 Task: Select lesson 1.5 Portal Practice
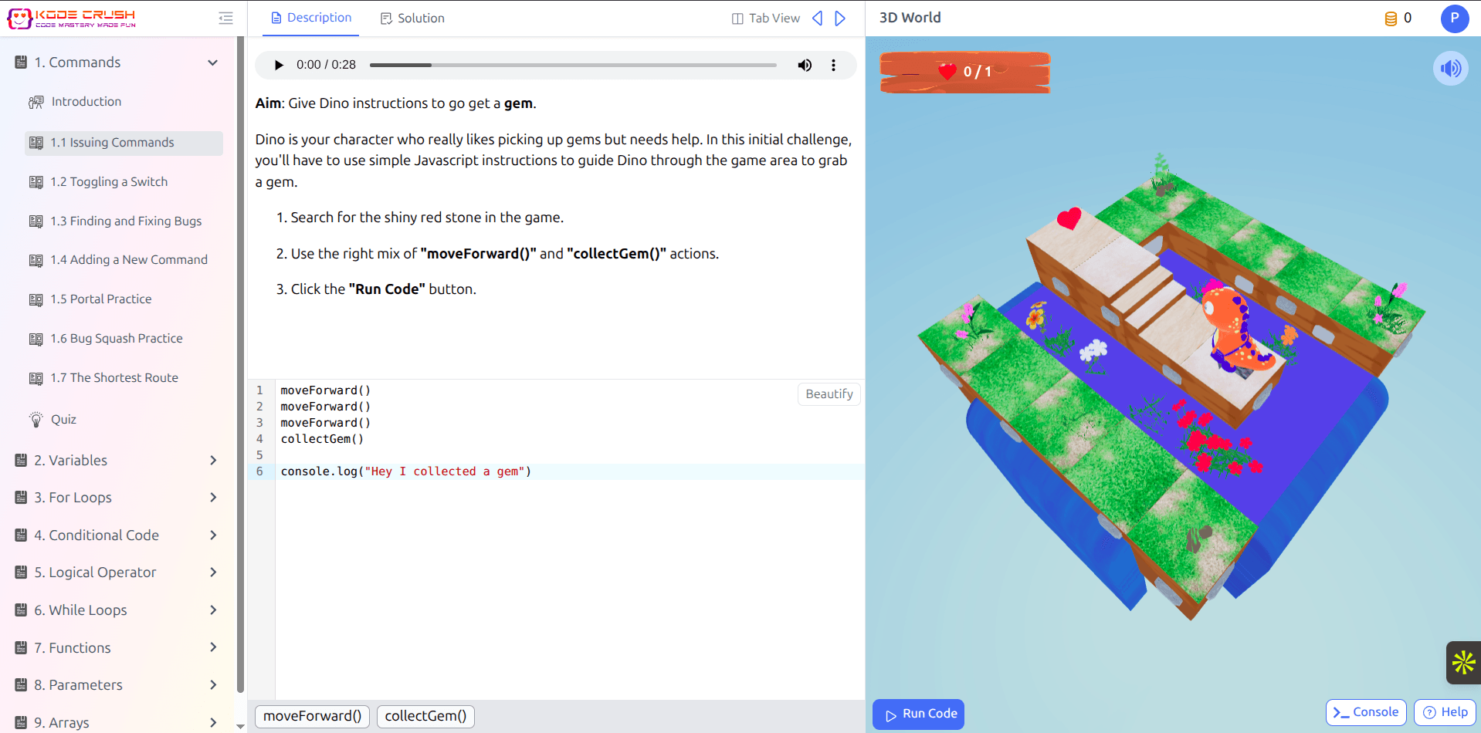click(x=101, y=299)
